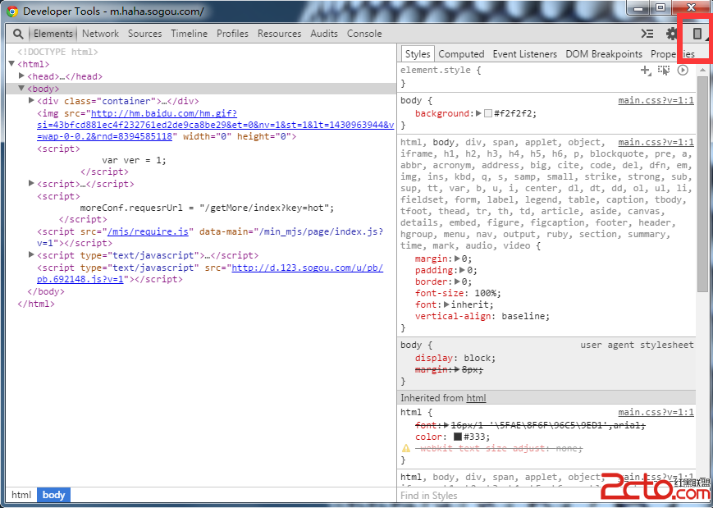Toggle element state selector icon
The image size is (713, 508).
tap(664, 71)
